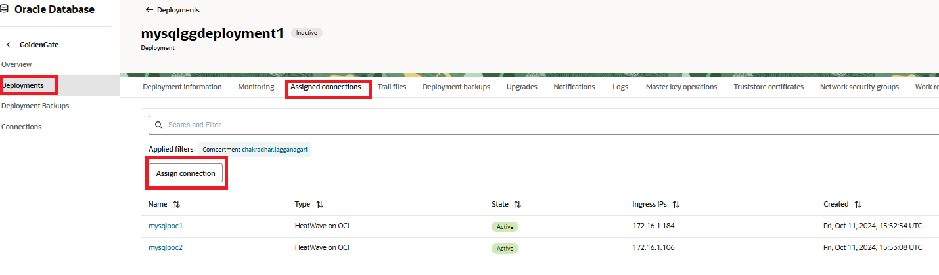Sort table by Type column arrows
Image resolution: width=939 pixels, height=275 pixels.
319,205
